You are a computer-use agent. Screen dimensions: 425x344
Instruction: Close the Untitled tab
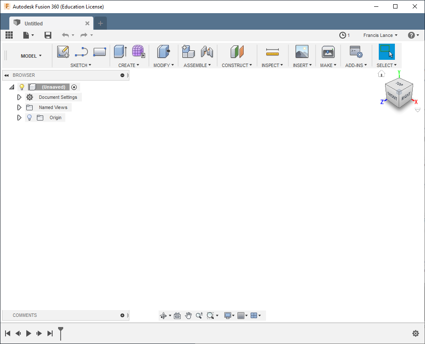point(87,23)
